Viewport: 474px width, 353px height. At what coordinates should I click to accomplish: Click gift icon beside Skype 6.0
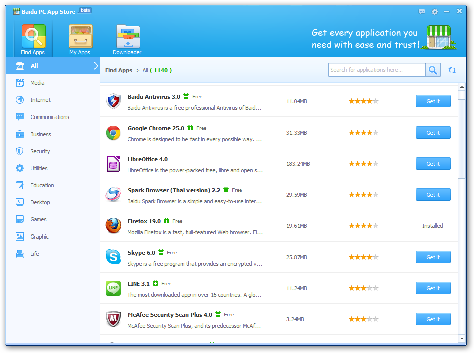(x=161, y=252)
